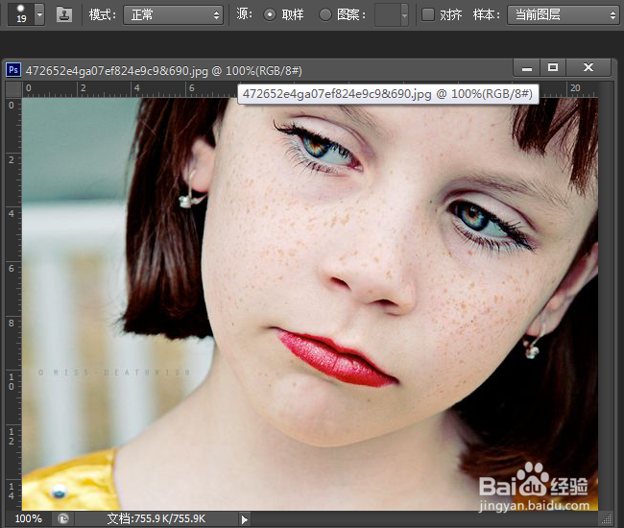Click the document title 472652e4ga07ef824e9c9&690.jpg

[116, 71]
